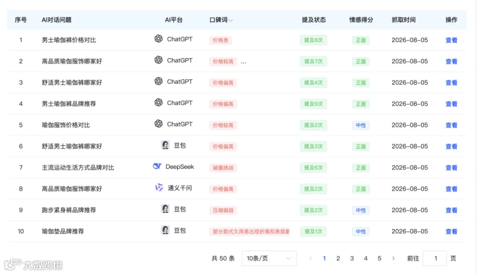The height and width of the screenshot is (274, 477).
Task: Click the 瑜伽服饰价格对比 question text
Action: coord(66,125)
